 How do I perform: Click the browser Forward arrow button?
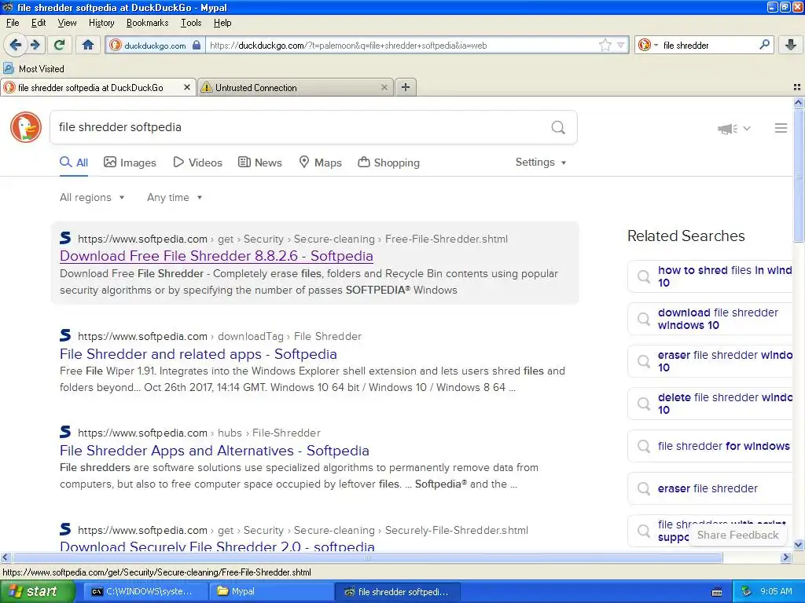click(x=35, y=45)
